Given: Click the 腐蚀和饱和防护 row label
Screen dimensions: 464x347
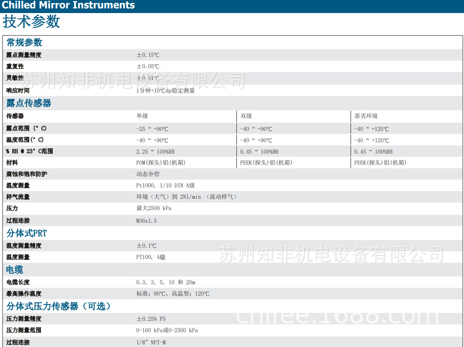Looking at the screenshot, I should click(x=27, y=174).
